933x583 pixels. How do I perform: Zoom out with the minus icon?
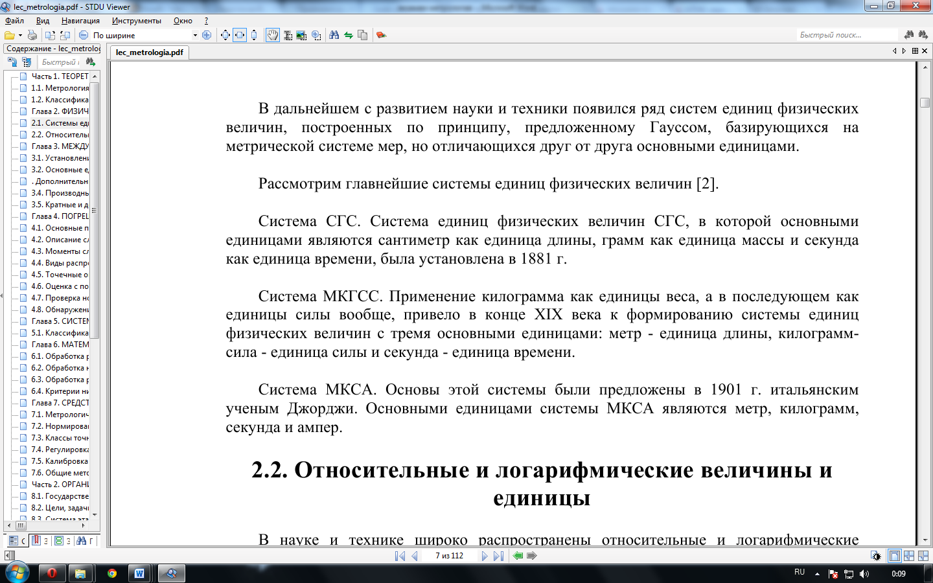83,35
